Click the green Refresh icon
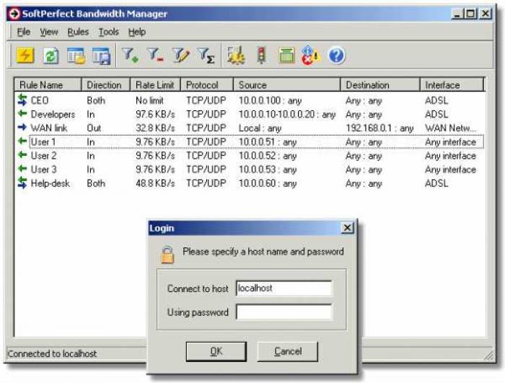This screenshot has height=383, width=505. pyautogui.click(x=51, y=56)
